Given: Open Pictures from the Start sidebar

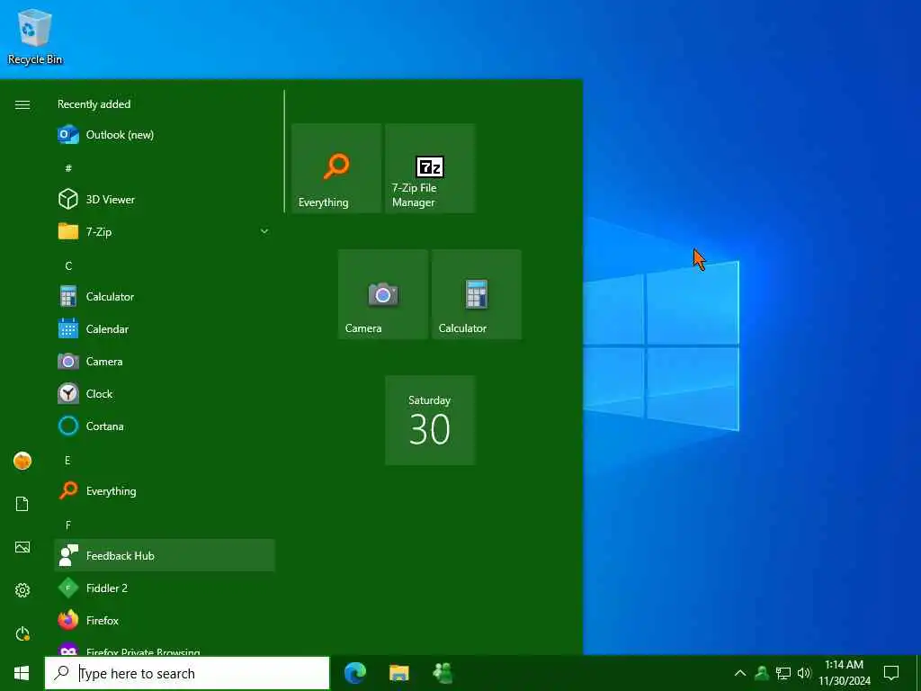Looking at the screenshot, I should [x=22, y=547].
